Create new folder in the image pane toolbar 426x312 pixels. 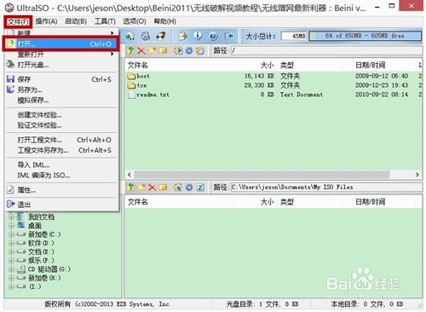click(152, 51)
